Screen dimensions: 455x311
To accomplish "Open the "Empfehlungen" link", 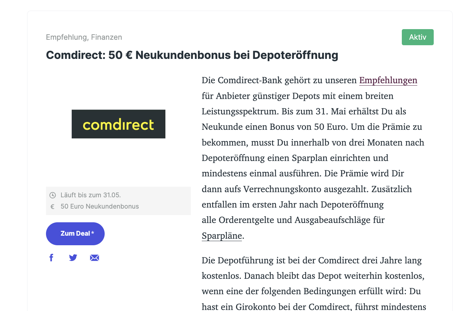I will click(x=388, y=80).
